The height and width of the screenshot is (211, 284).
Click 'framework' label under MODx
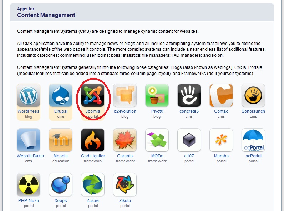(157, 161)
